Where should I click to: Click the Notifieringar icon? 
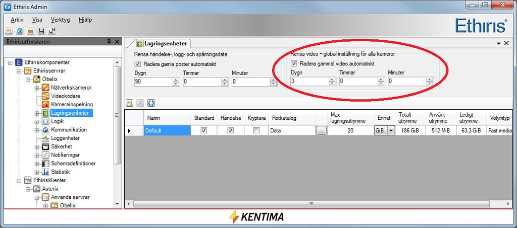[45, 155]
